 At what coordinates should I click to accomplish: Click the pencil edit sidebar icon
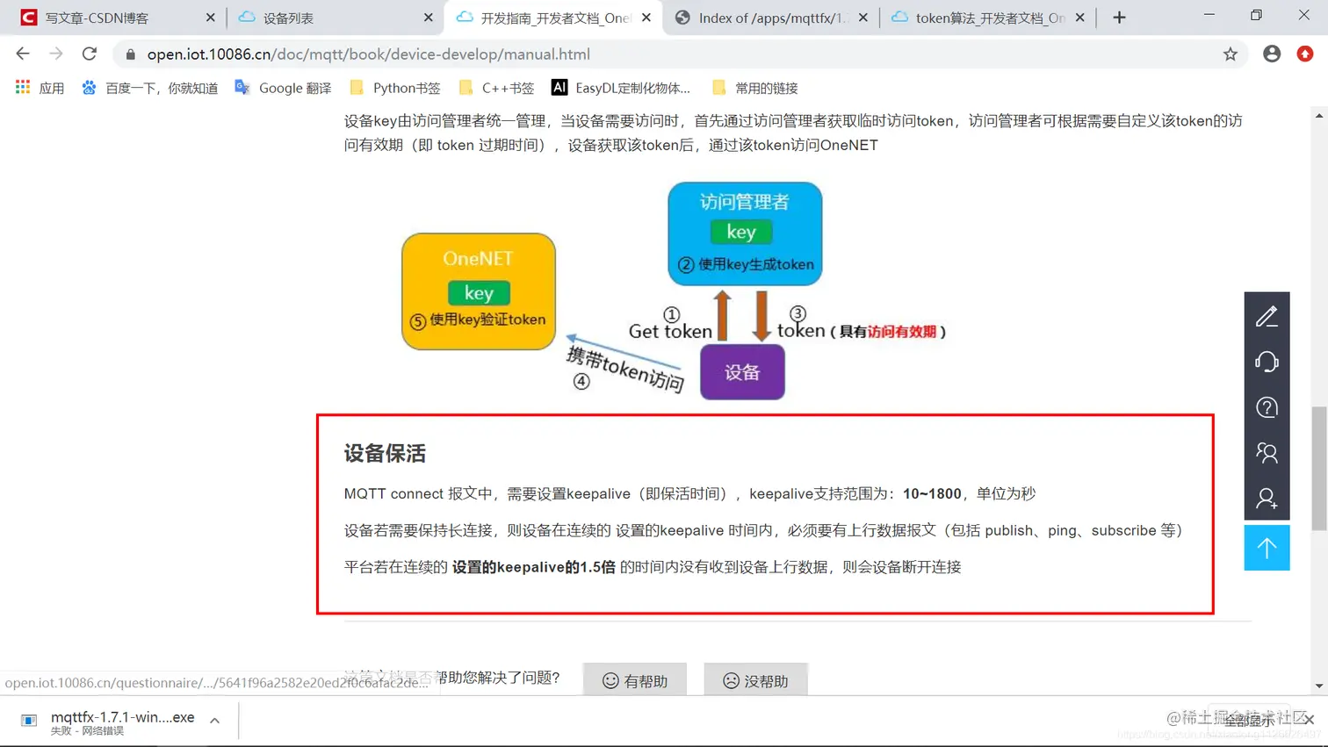click(1267, 316)
